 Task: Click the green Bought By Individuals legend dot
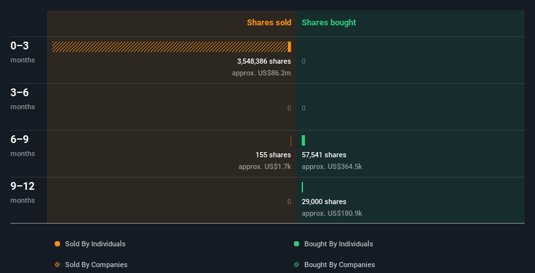(296, 244)
